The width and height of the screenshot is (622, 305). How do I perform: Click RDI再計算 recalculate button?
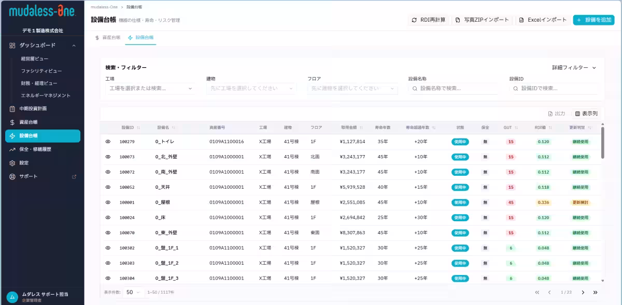tap(429, 20)
